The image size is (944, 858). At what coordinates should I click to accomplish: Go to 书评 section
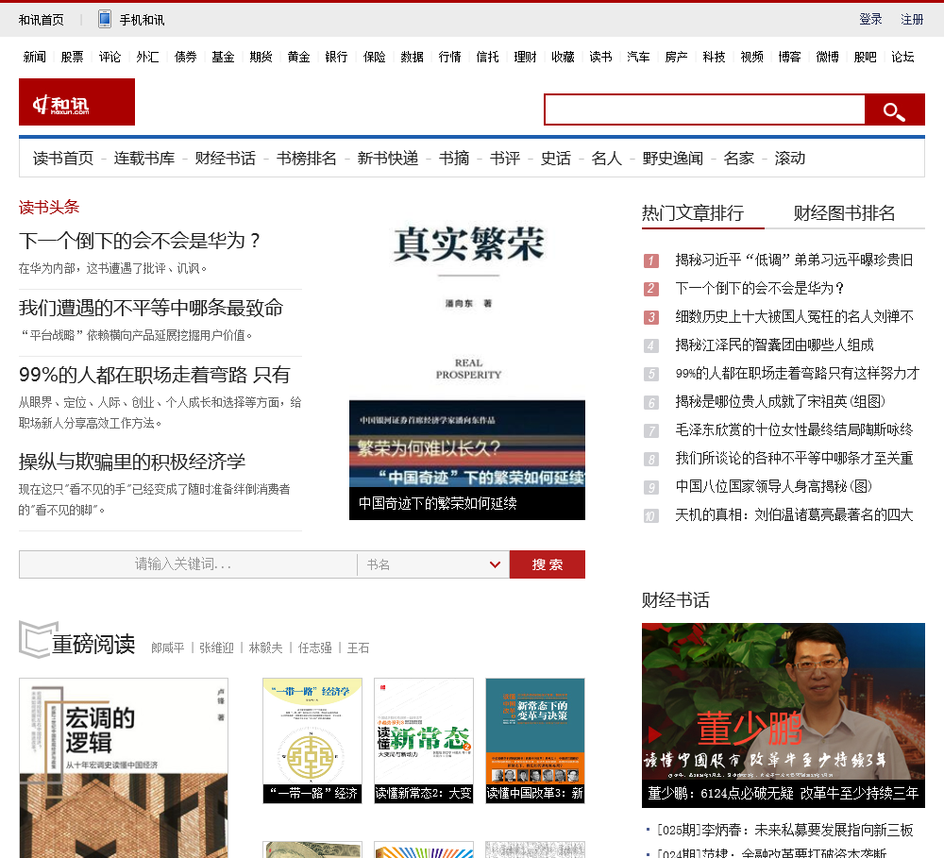[504, 159]
